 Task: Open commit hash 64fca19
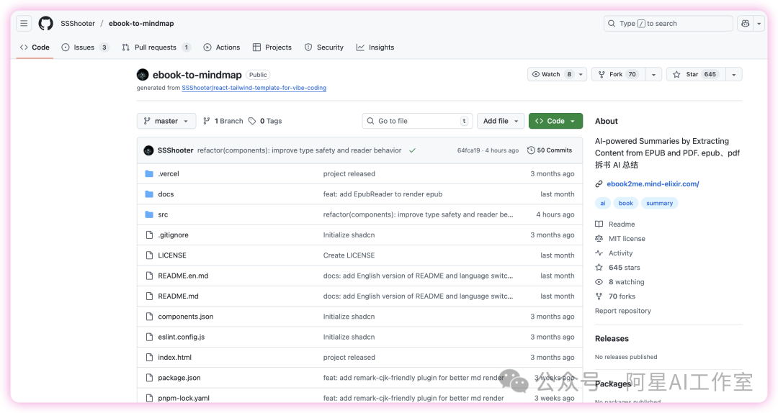[x=468, y=150]
